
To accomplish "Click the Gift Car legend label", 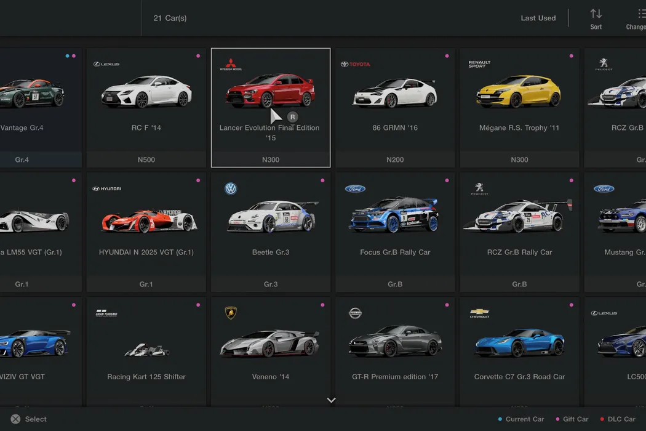I will [575, 419].
